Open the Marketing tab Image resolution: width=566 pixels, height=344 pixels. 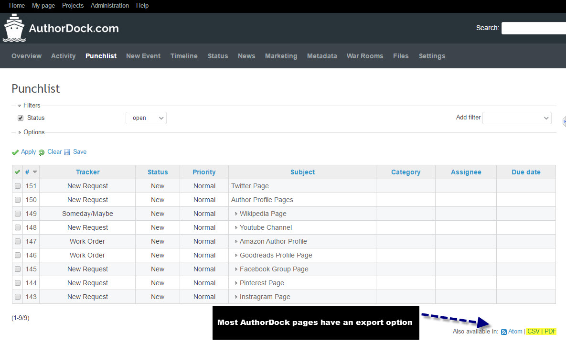[x=281, y=56]
